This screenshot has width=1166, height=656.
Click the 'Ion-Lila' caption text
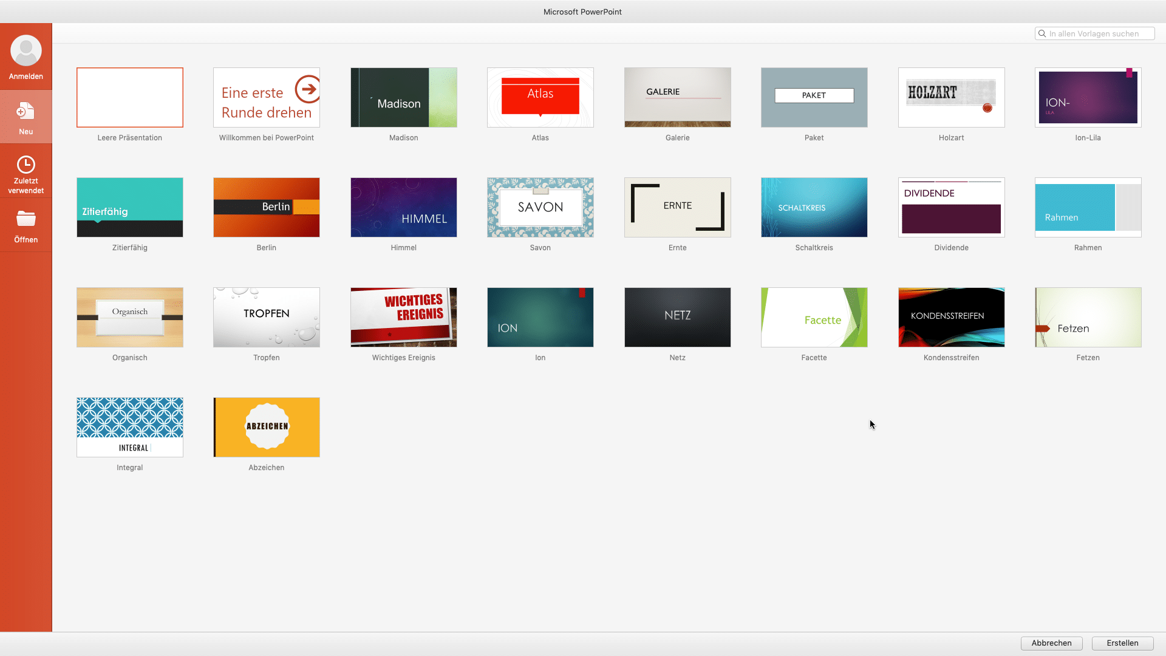click(1088, 138)
